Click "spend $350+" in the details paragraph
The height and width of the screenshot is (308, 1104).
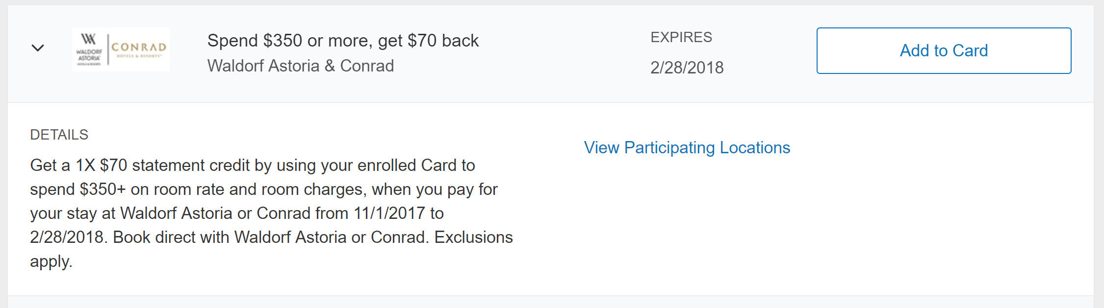[x=77, y=190]
